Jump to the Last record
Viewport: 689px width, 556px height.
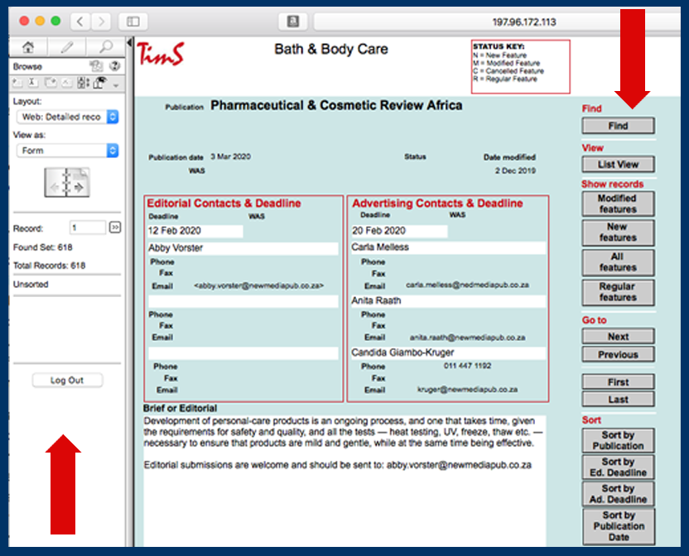618,400
